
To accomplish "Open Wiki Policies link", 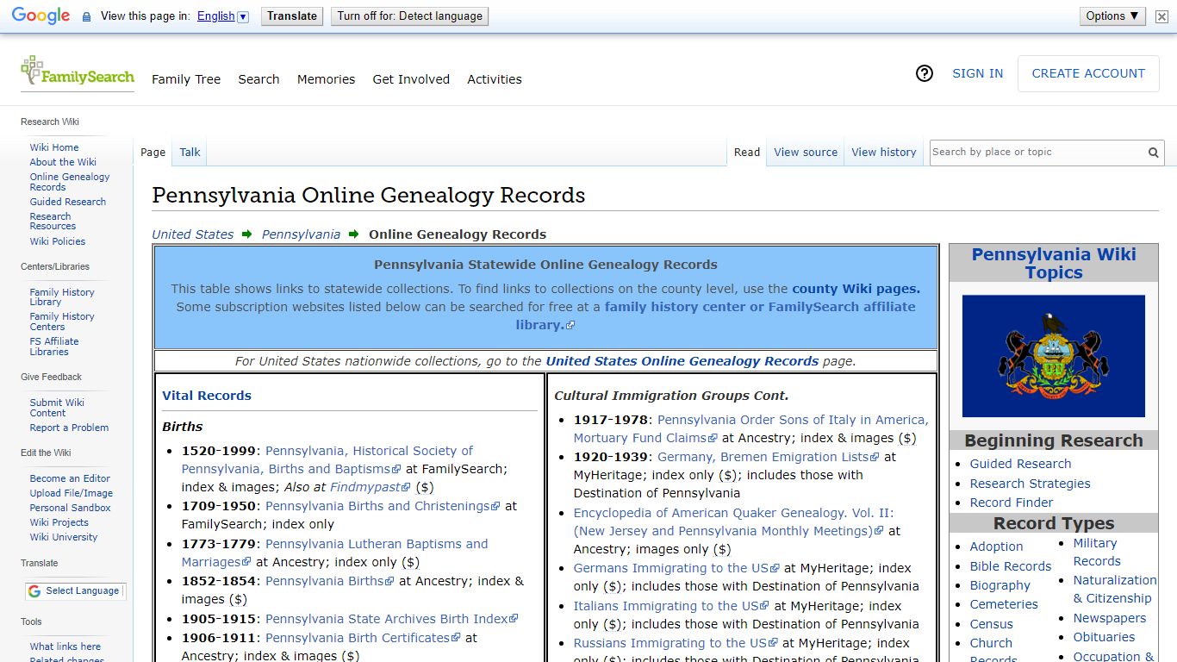I will [x=58, y=241].
